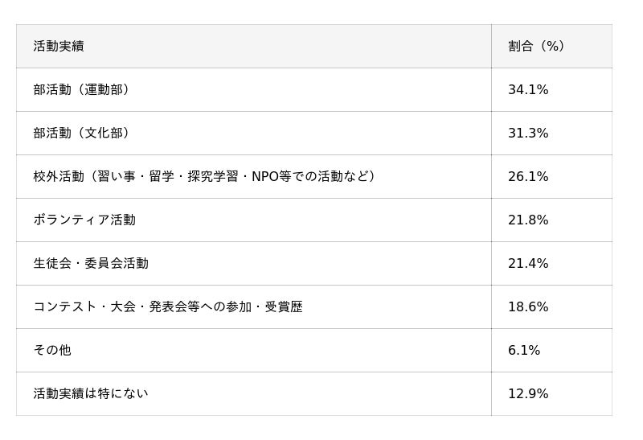The image size is (643, 440).
Task: Click the 31.3% percentage cell
Action: click(x=528, y=134)
